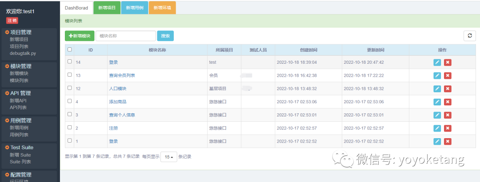
Task: Open 新增用例 in the sidebar
Action: [x=19, y=128]
